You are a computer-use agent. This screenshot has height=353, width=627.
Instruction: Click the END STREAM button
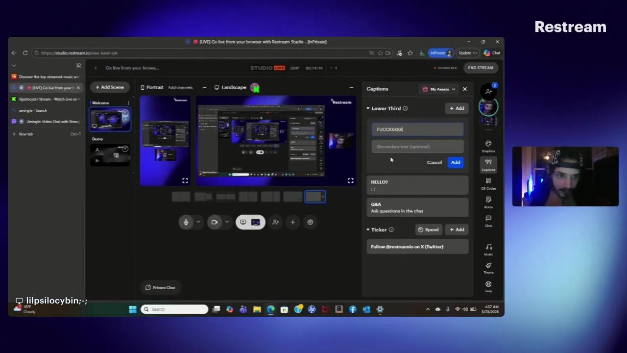point(481,68)
